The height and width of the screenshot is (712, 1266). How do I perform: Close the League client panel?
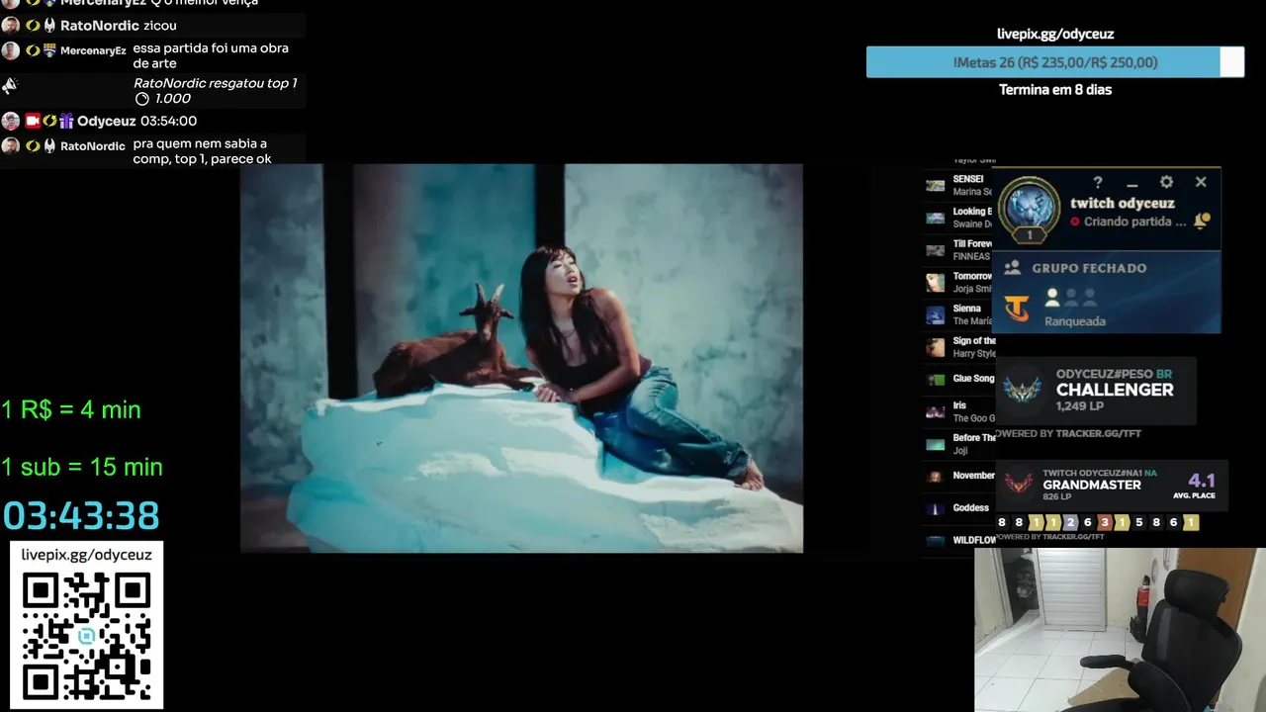pos(1201,182)
